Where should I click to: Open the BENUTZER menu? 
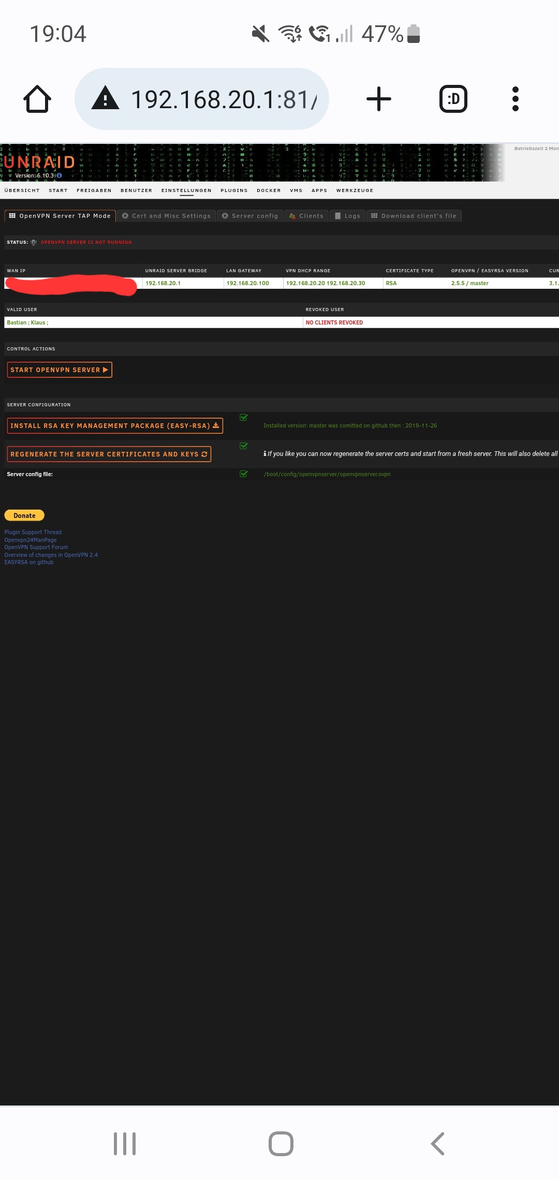(x=136, y=190)
